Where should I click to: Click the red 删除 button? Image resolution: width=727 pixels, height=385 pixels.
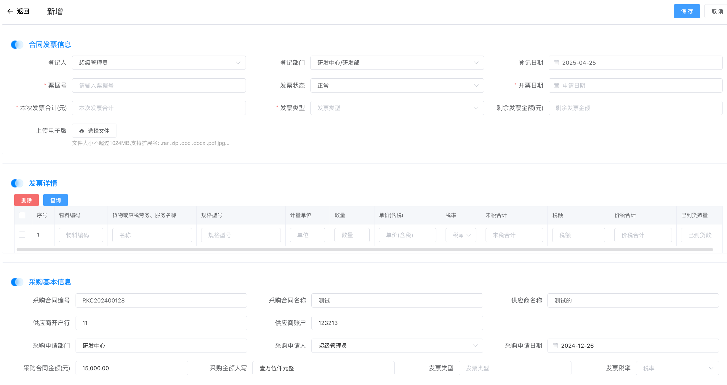point(26,200)
